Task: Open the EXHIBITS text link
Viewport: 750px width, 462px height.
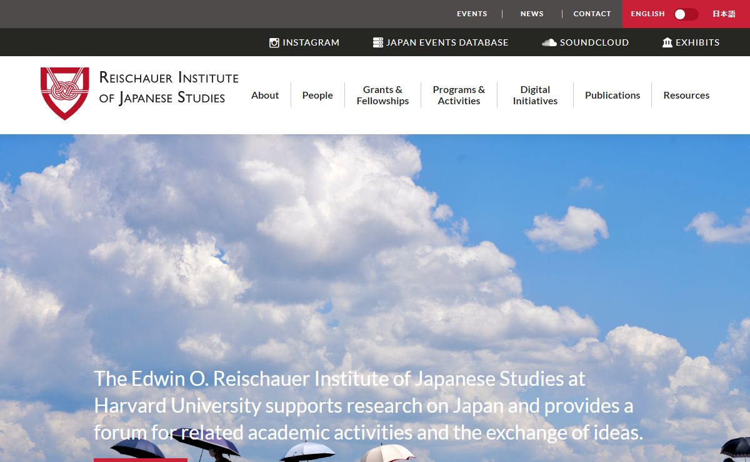Action: click(x=697, y=42)
